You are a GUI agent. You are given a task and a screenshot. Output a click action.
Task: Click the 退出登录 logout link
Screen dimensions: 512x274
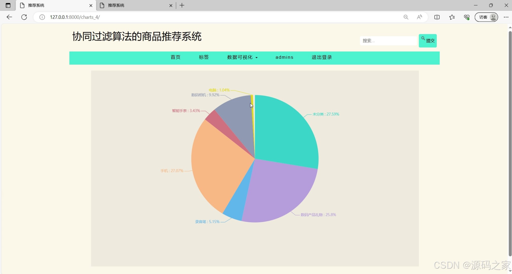click(321, 57)
